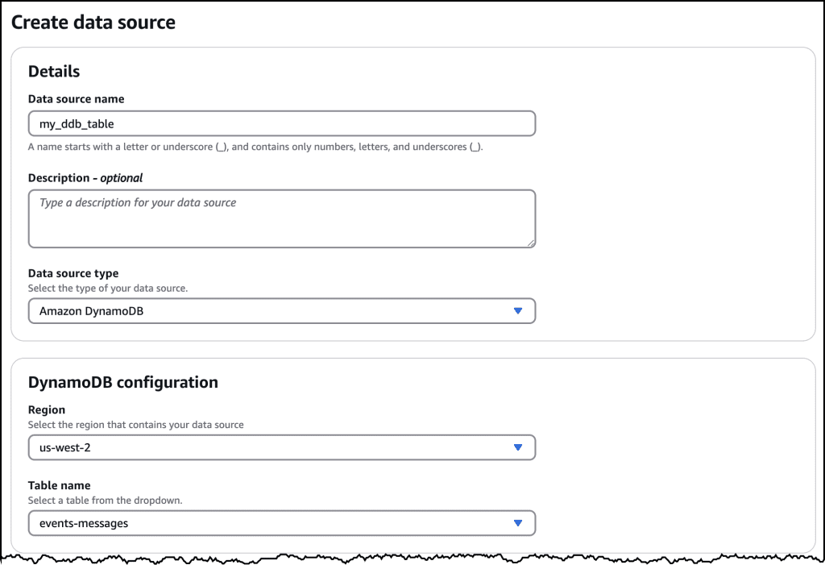Click the Create data source page title
Screen dimensions: 825x565
[x=93, y=23]
